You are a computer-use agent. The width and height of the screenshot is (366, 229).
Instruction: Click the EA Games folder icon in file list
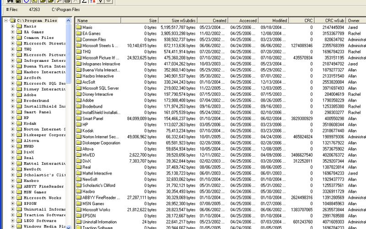click(x=79, y=33)
